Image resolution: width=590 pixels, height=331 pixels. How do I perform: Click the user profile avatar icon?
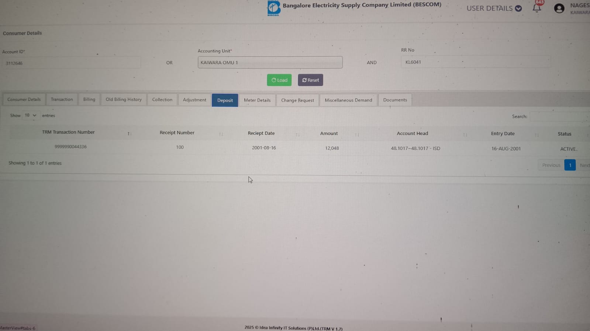[559, 8]
